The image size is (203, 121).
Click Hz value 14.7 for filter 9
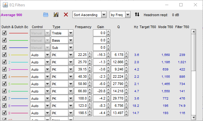pyautogui.click(x=136, y=113)
